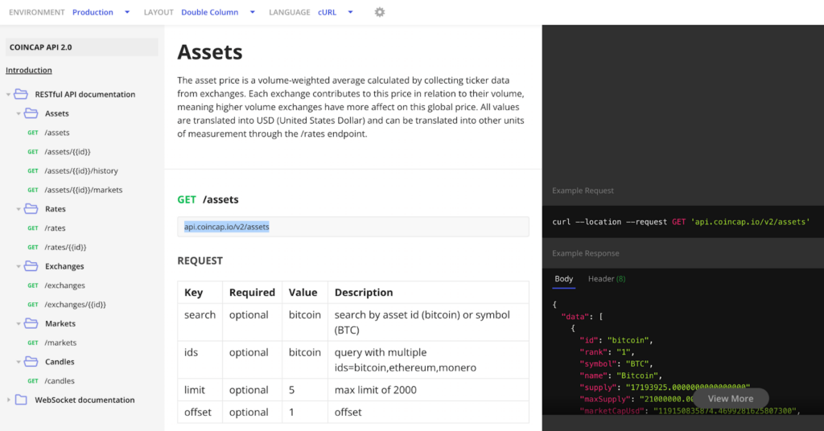
Task: Open the Introduction link
Action: (29, 70)
